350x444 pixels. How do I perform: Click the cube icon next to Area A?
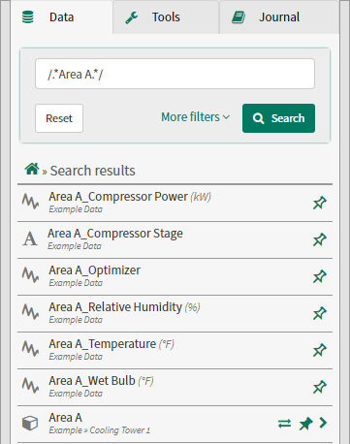(30, 424)
